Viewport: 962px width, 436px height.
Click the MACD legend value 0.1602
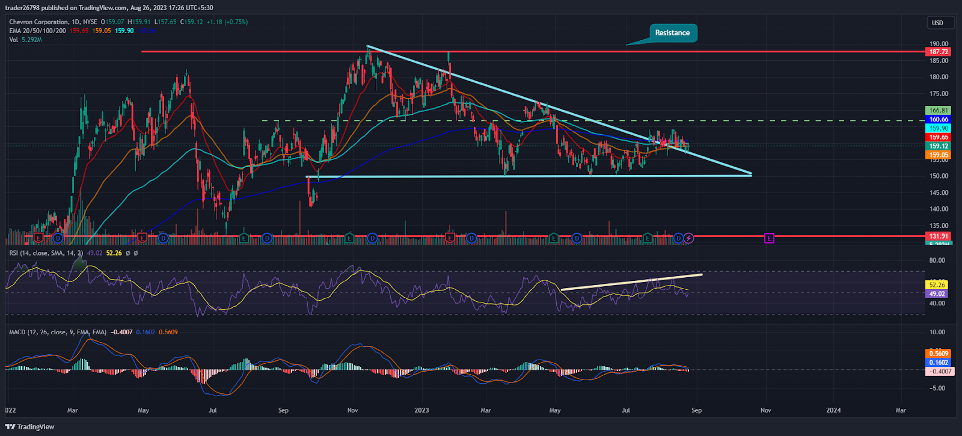click(x=145, y=332)
